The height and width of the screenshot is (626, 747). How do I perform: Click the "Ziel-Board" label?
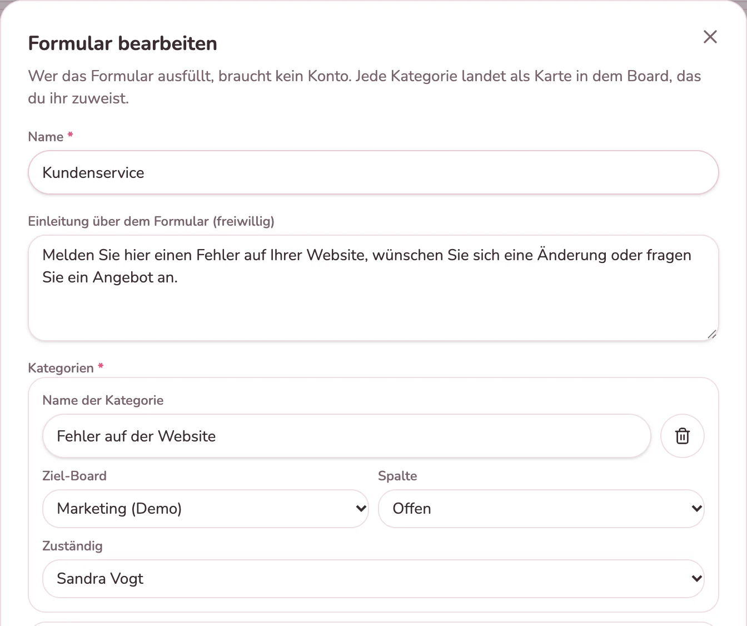[x=74, y=476]
